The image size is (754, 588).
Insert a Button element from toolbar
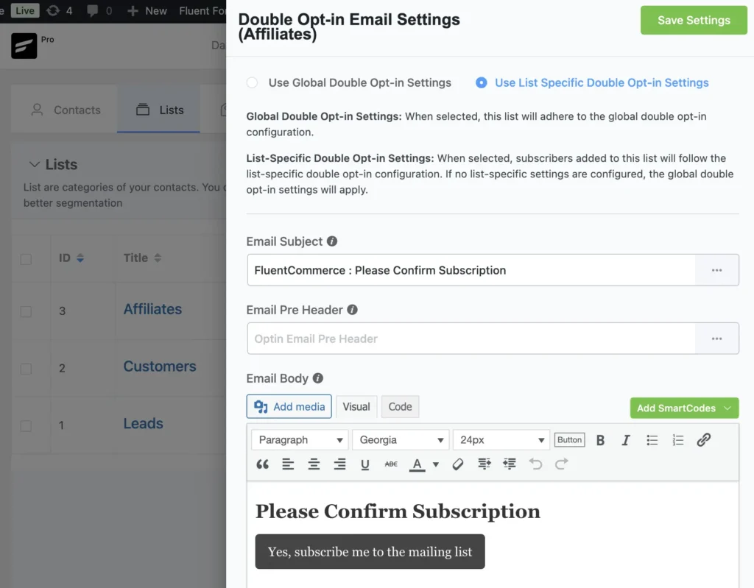click(569, 440)
